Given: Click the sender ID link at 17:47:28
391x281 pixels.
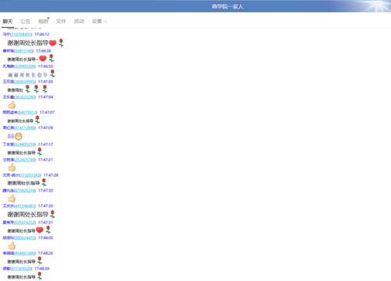Looking at the screenshot, I should coord(30,175).
